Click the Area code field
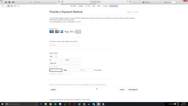Image resolution: width=188 pixels, height=106 pixels. pyautogui.click(x=53, y=74)
